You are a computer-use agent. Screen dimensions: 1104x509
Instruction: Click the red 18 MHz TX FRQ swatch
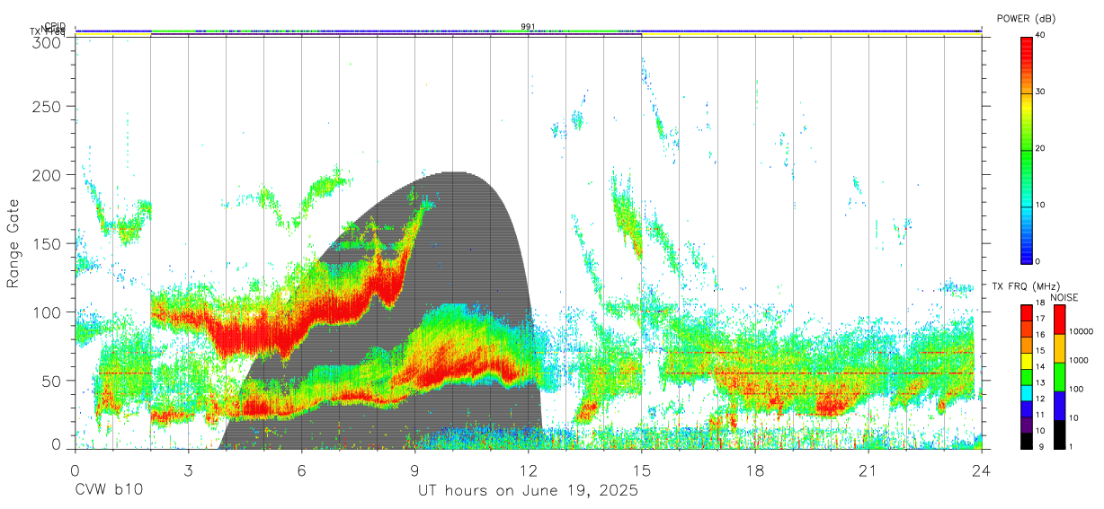click(x=1027, y=313)
